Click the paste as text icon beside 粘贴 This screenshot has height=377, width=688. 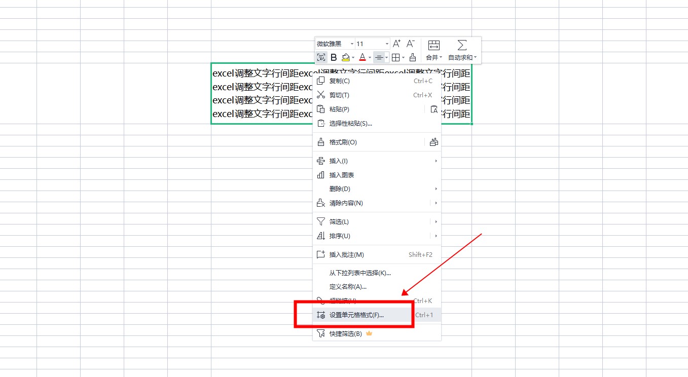[433, 109]
